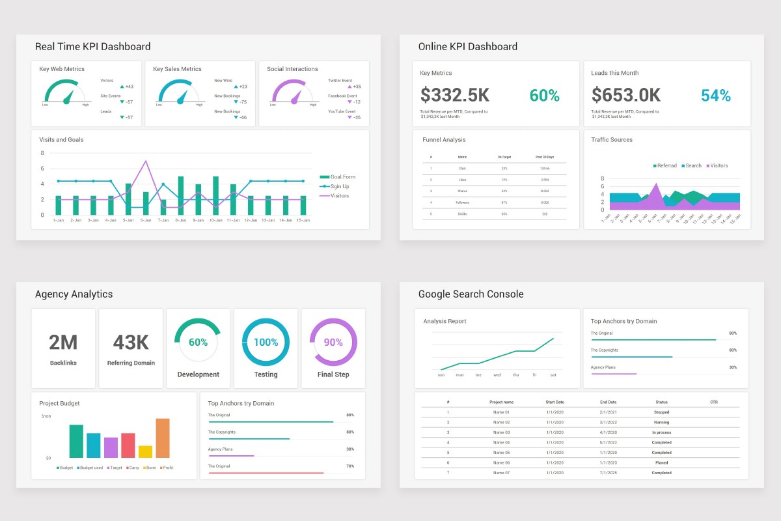Click the In process status for Name 03
The width and height of the screenshot is (781, 521).
pyautogui.click(x=662, y=432)
